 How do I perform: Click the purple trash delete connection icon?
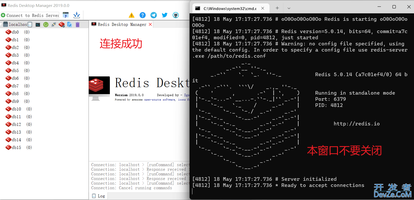(77, 25)
